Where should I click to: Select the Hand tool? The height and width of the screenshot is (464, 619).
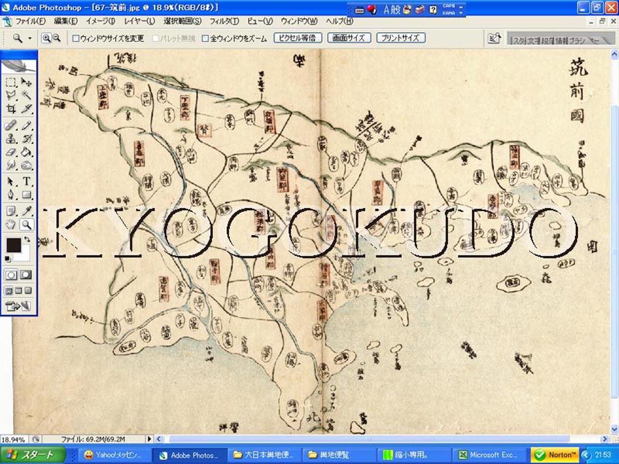pyautogui.click(x=11, y=225)
